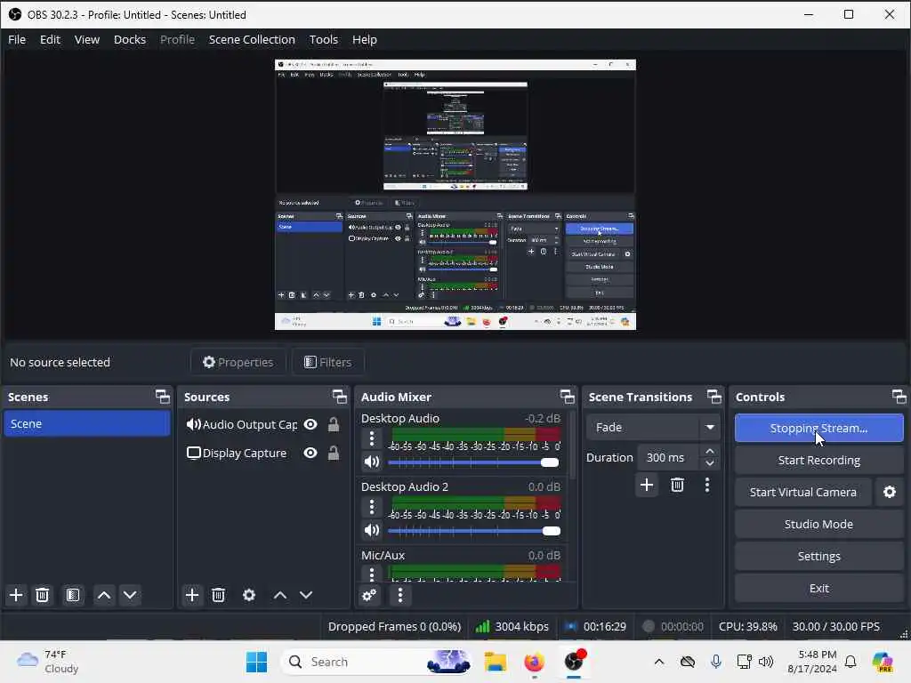Viewport: 911px width, 683px height.
Task: Click the Stopping Stream button
Action: tap(818, 428)
